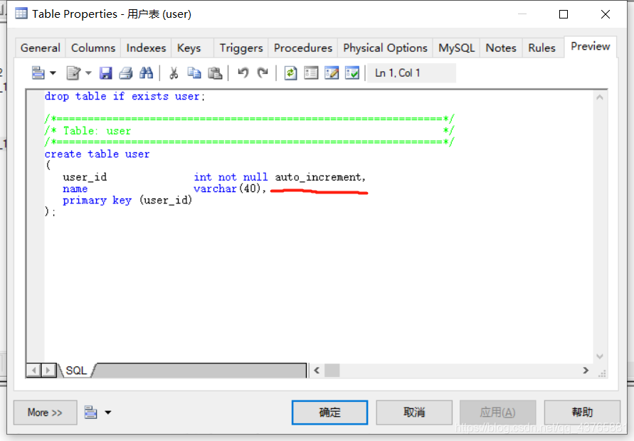
Task: Click the 'varchar(40)' data type text
Action: coord(229,188)
